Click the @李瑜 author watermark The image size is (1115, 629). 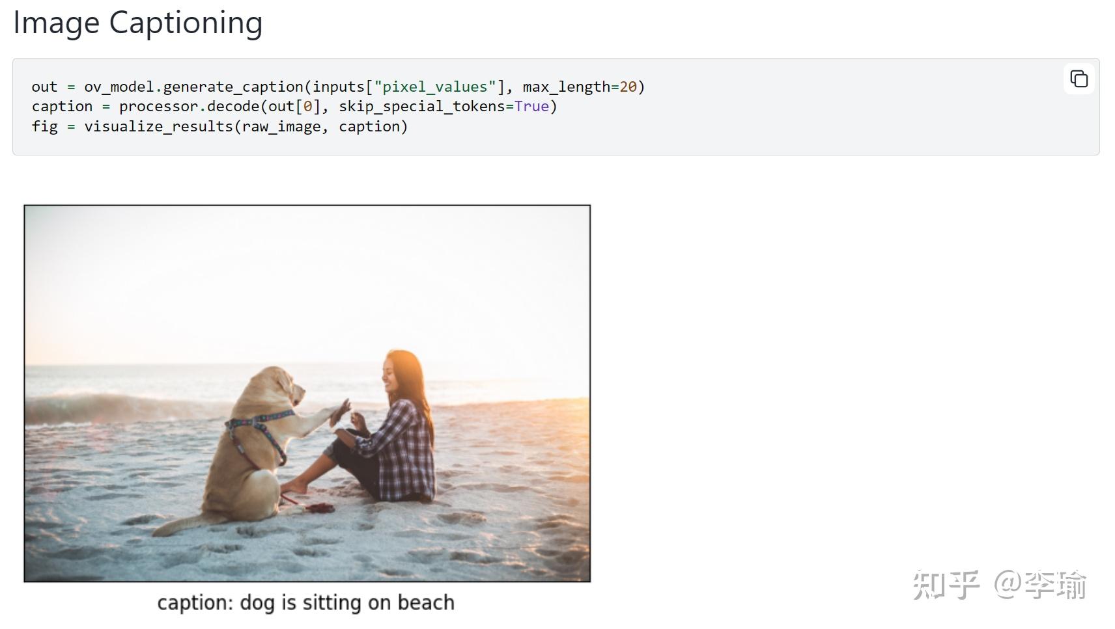tap(1041, 585)
